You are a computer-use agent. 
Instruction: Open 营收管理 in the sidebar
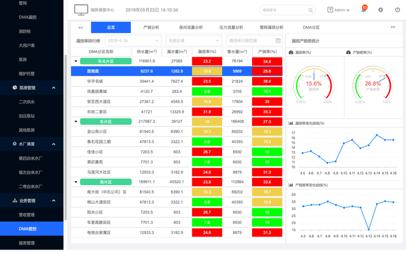point(27,214)
